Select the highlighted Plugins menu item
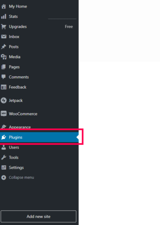The image size is (160, 225). coord(39,137)
